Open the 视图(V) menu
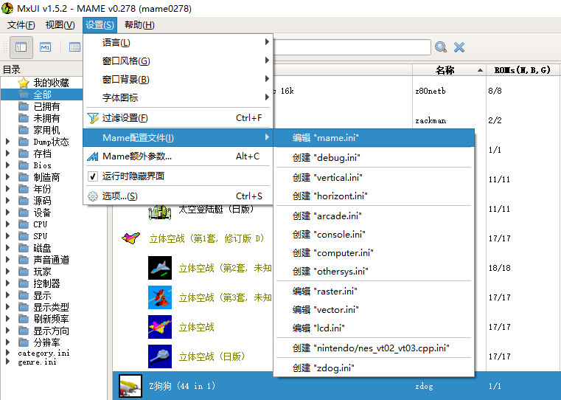 (x=60, y=25)
